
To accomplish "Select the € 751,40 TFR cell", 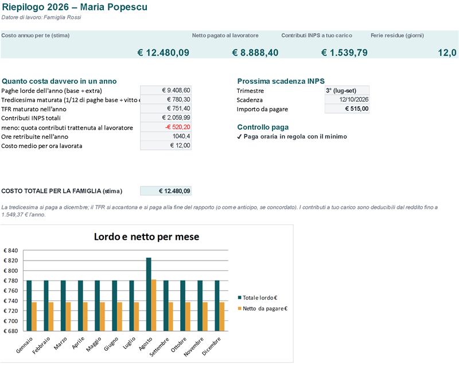I will click(166, 108).
